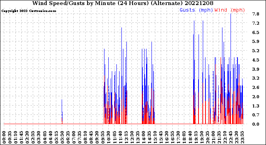The height and width of the screenshot is (145, 266).
Task: Click the 3.9 y-axis label
Action: pyautogui.click(x=256, y=69)
